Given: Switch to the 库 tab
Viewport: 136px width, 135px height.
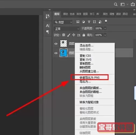Looking at the screenshot, I should 97,14.
